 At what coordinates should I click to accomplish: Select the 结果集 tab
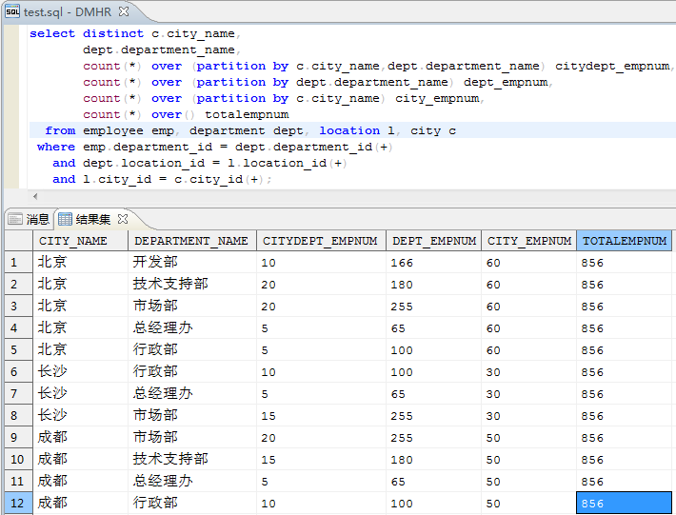click(x=92, y=219)
